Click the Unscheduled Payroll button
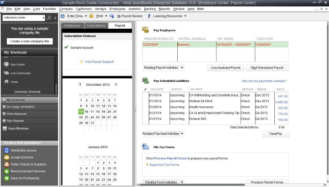 pos(226,68)
